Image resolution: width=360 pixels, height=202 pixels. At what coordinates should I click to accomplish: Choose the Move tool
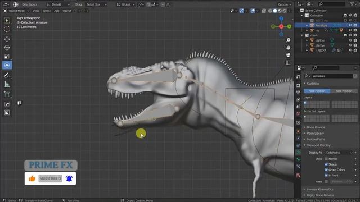click(7, 39)
